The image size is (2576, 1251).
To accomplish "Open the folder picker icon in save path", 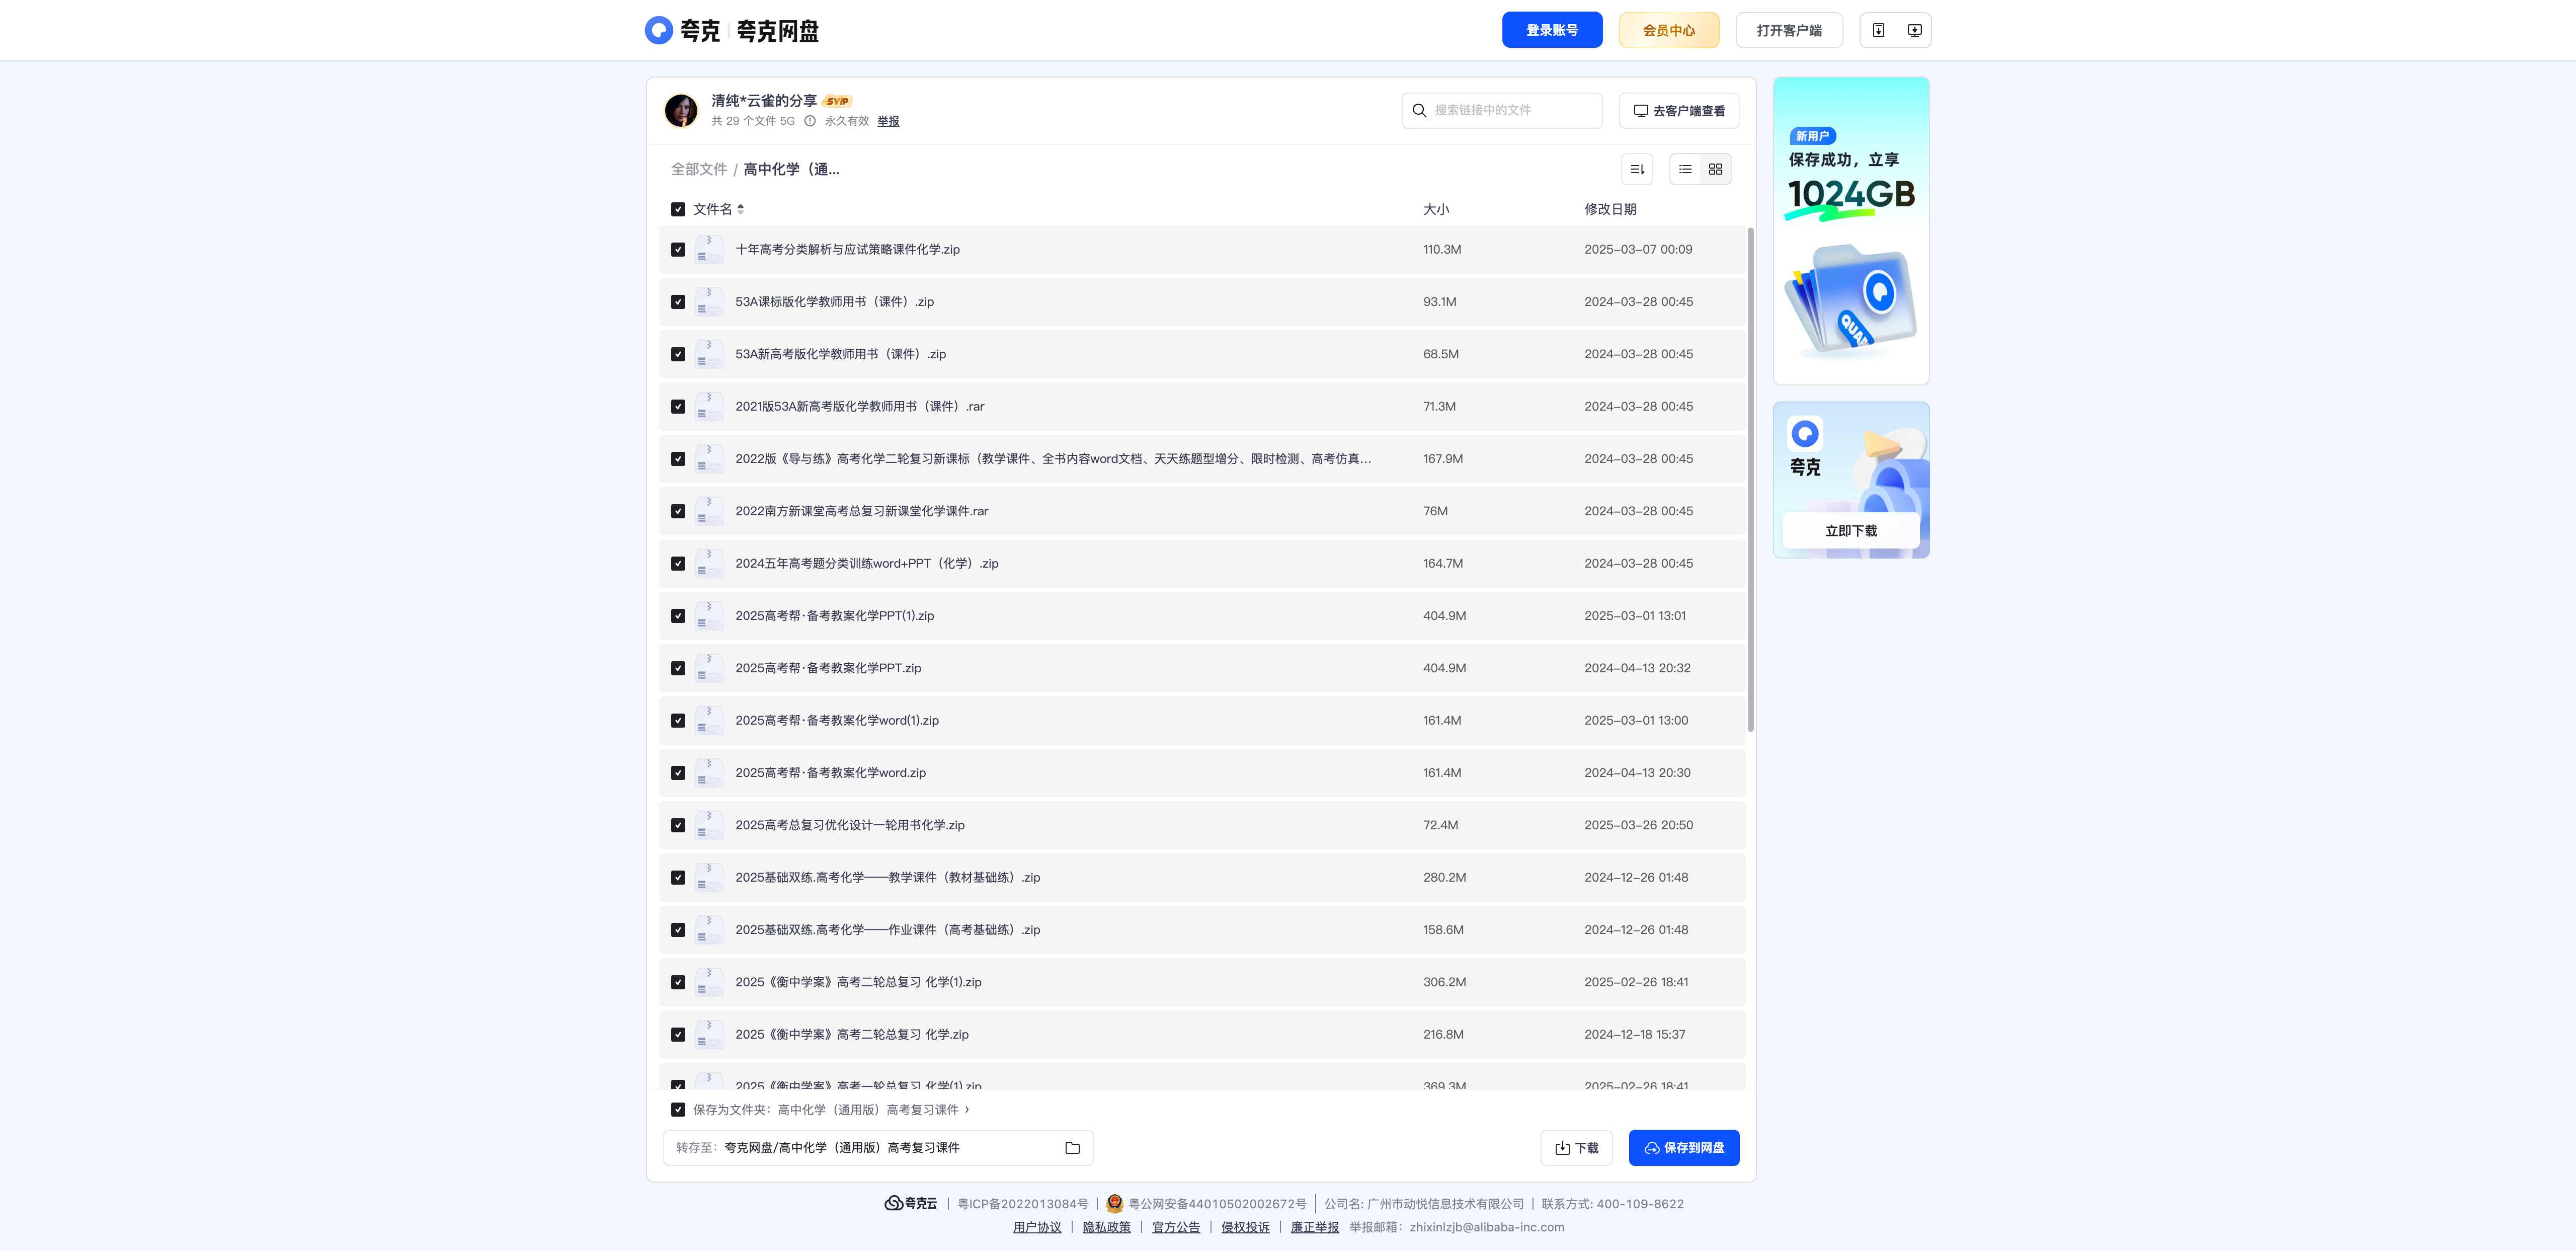I will (x=1072, y=1147).
